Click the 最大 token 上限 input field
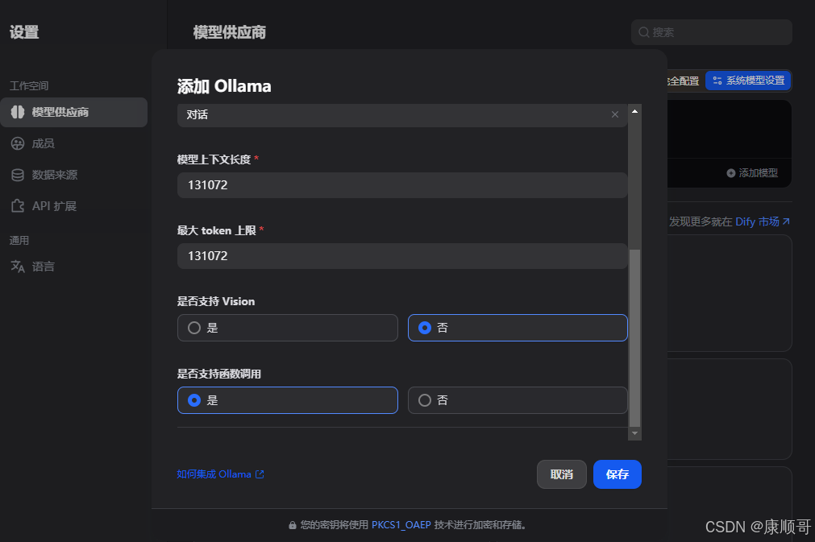Image resolution: width=815 pixels, height=542 pixels. (x=402, y=256)
